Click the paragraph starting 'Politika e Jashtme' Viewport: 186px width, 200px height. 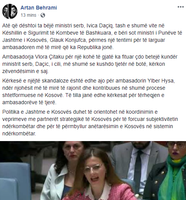coord(90,123)
